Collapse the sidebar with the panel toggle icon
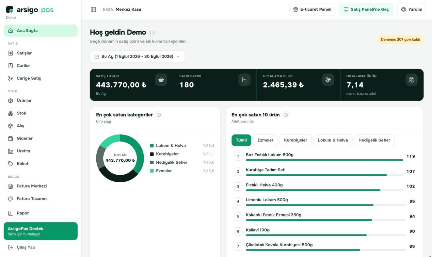Image resolution: width=432 pixels, height=257 pixels. [94, 9]
